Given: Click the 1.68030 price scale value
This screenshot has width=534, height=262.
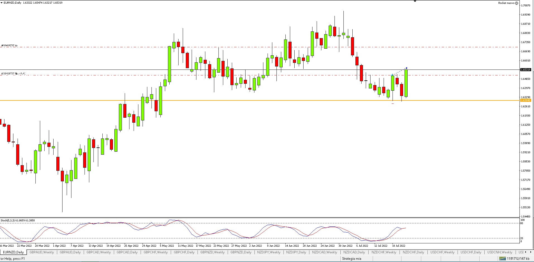Looking at the screenshot, I should click(526, 33).
